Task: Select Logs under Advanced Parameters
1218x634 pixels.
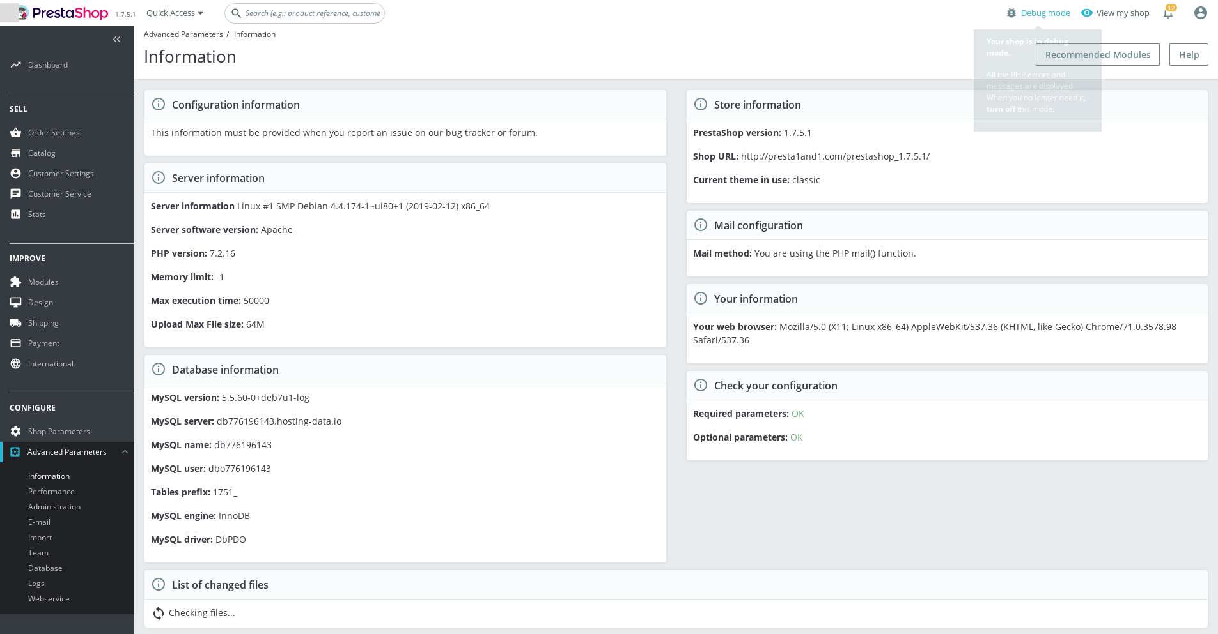Action: 36,583
